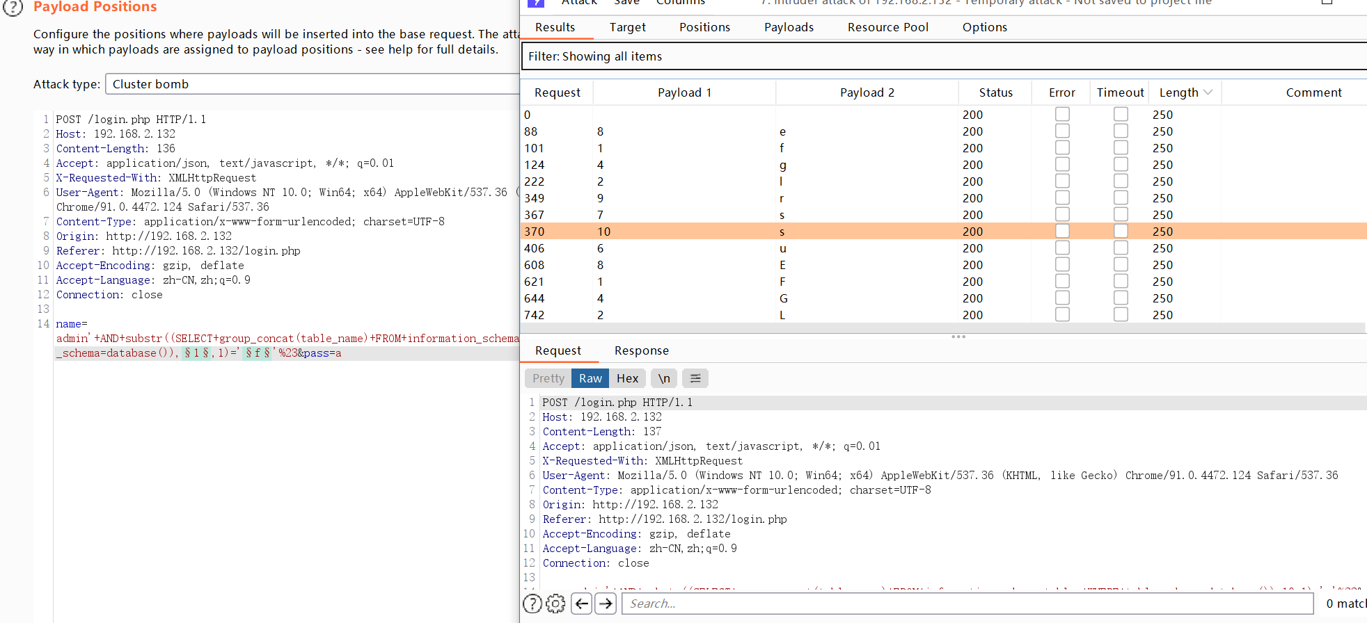
Task: Sort by Payload 1 column header
Action: pyautogui.click(x=684, y=92)
